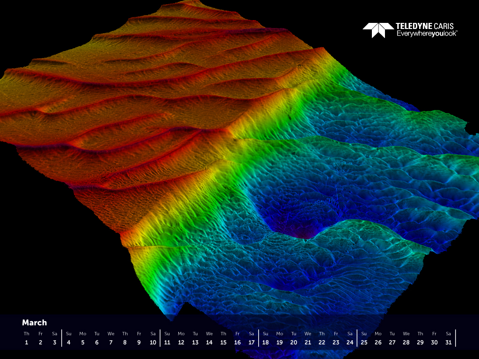
Task: Select calendar date 19
Action: [280, 343]
